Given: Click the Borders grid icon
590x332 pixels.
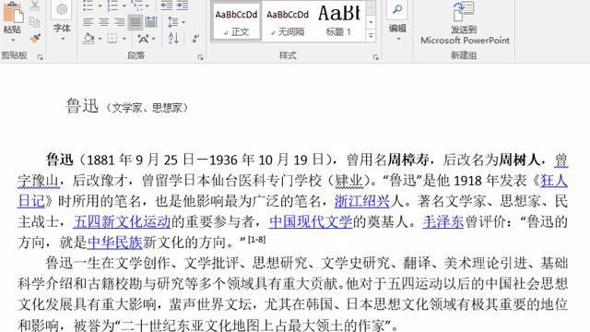Looking at the screenshot, I should 112,39.
